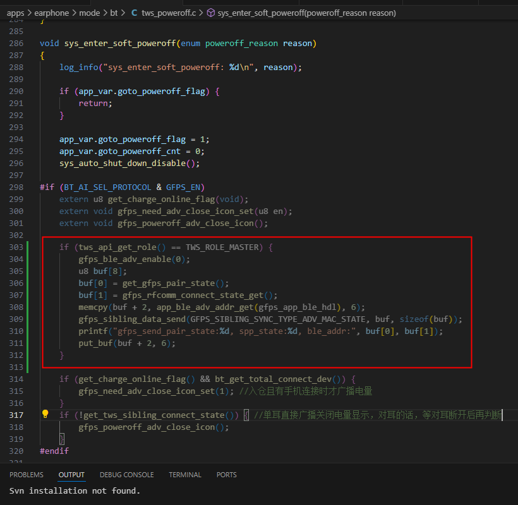Click 'get_gfps_pair_state' on line 306

pos(169,283)
